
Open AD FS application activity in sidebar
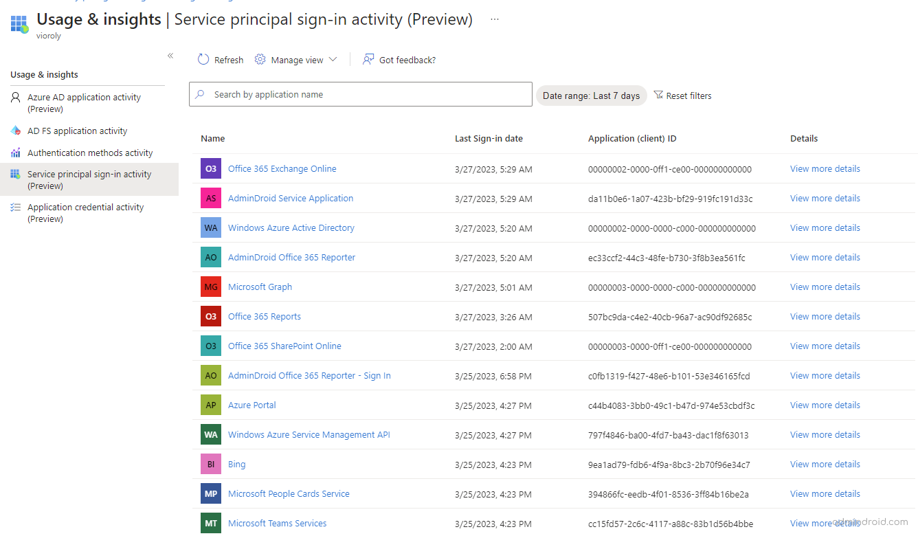point(89,131)
